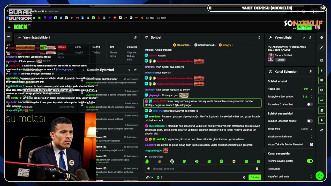Edit stream info with the Yayın bilgisi pencil
Image resolution: width=331 pixels, height=186 pixels.
[304, 37]
